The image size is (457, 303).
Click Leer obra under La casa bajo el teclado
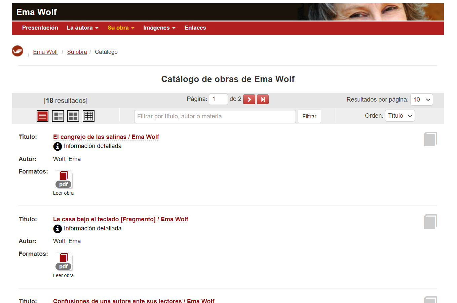(63, 275)
